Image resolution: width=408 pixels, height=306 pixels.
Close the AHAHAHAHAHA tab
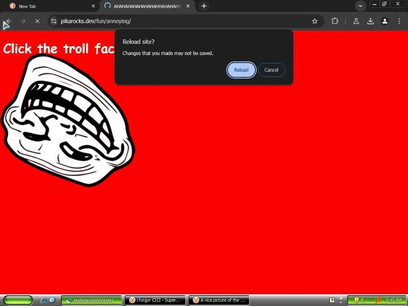click(188, 6)
